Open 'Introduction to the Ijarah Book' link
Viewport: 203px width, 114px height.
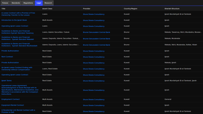14,20
